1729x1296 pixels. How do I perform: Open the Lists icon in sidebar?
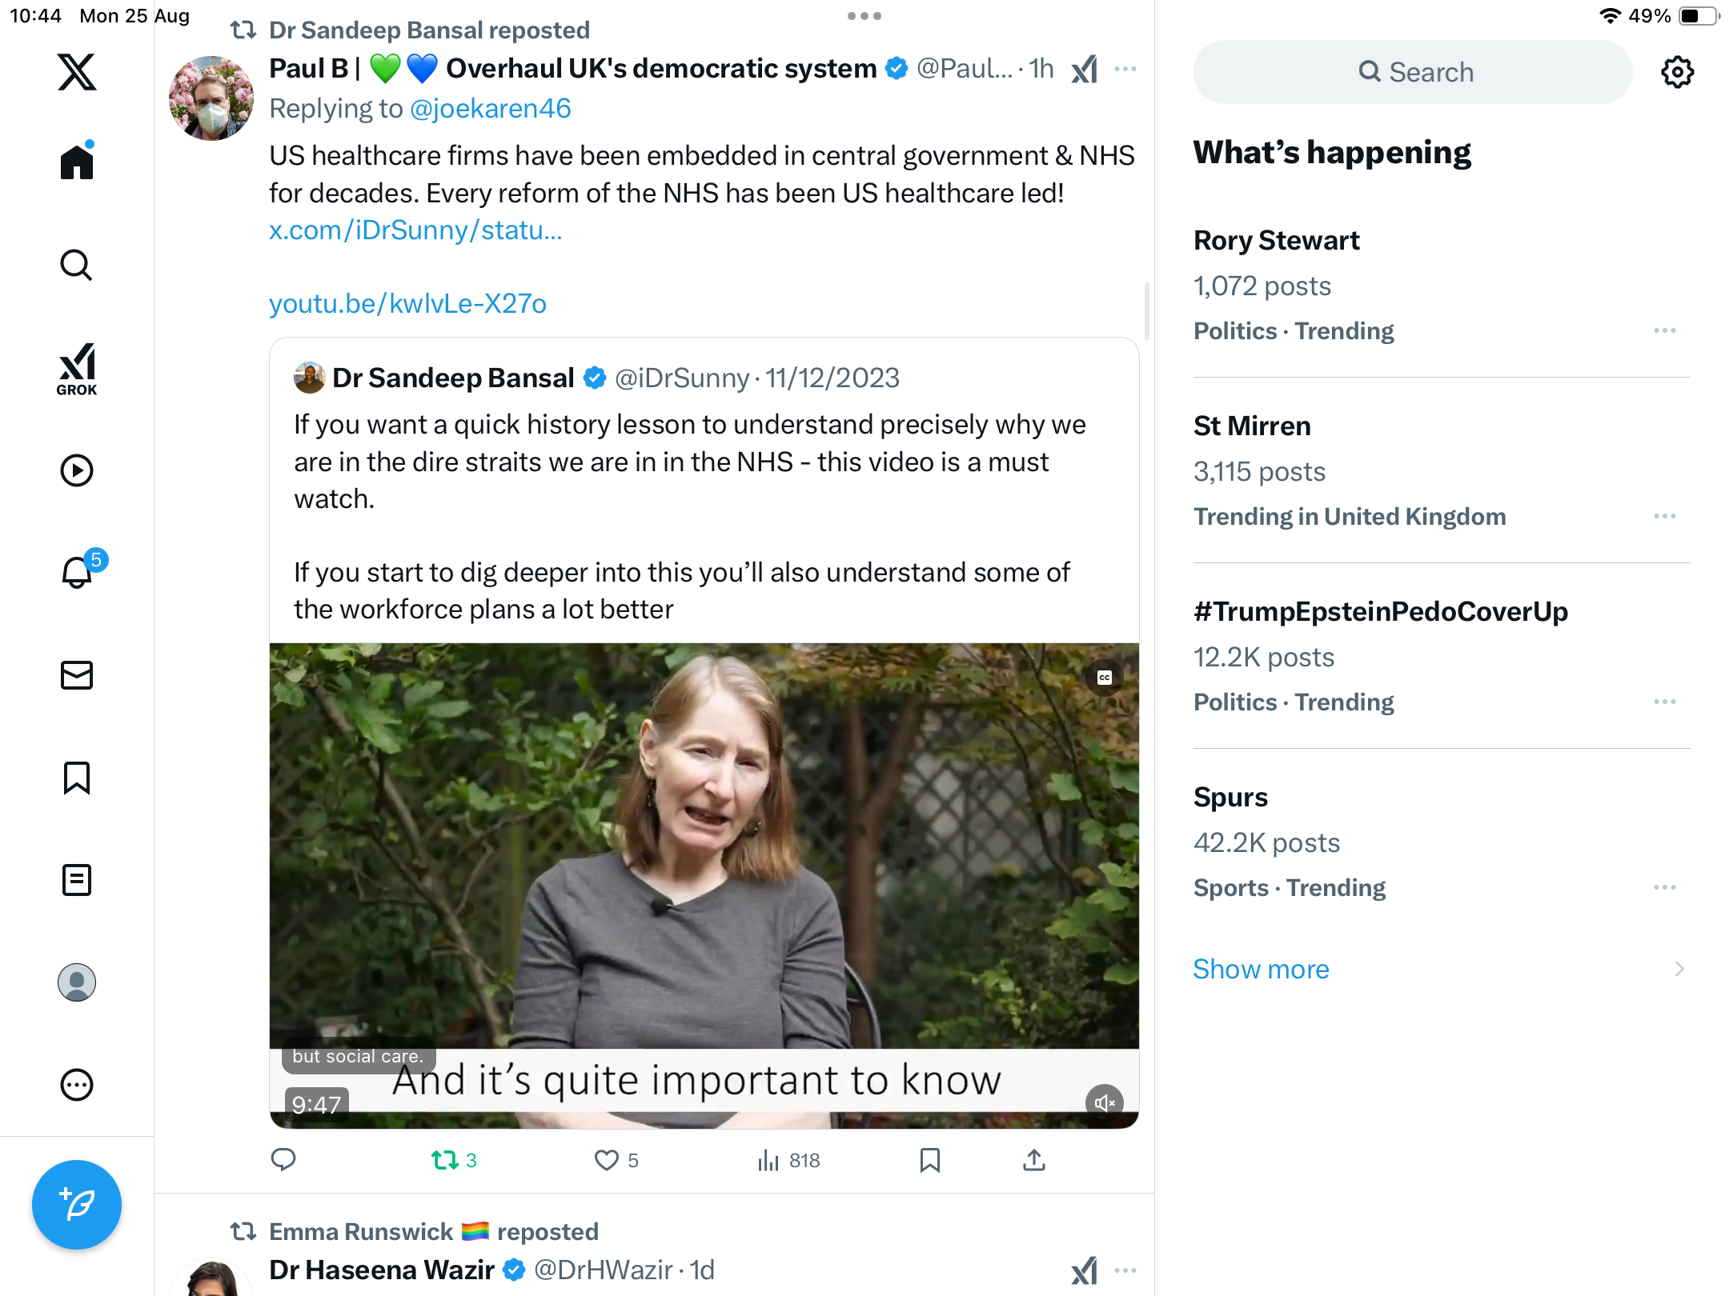coord(77,880)
